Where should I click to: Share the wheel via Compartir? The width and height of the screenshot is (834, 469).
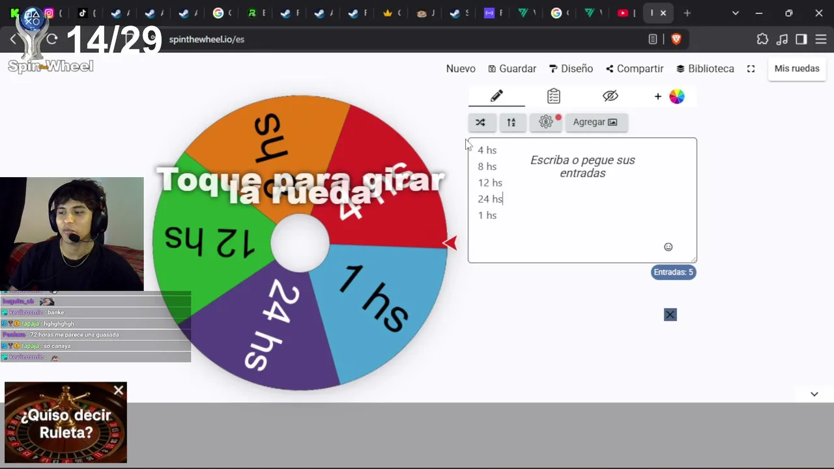(635, 68)
